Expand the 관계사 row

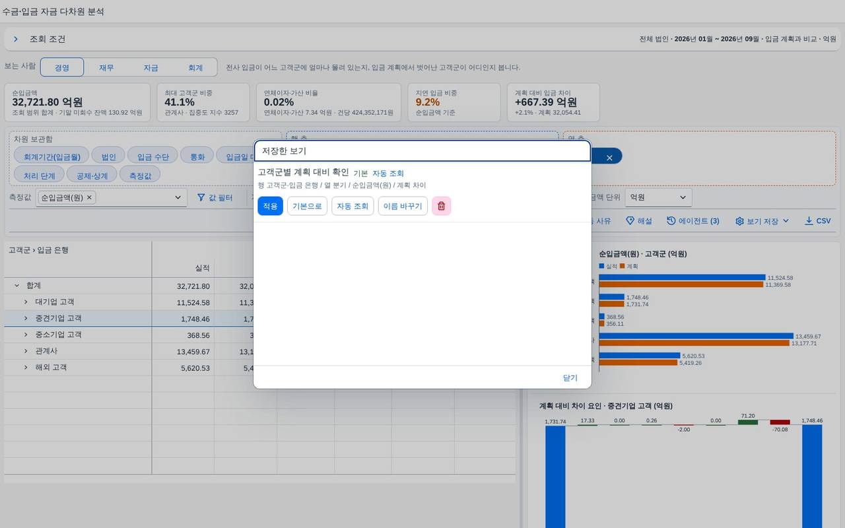pos(26,351)
